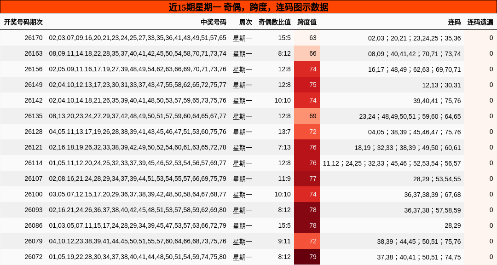This screenshot has height=265, width=497.
Task: Select issue number 26093
Action: pos(34,210)
